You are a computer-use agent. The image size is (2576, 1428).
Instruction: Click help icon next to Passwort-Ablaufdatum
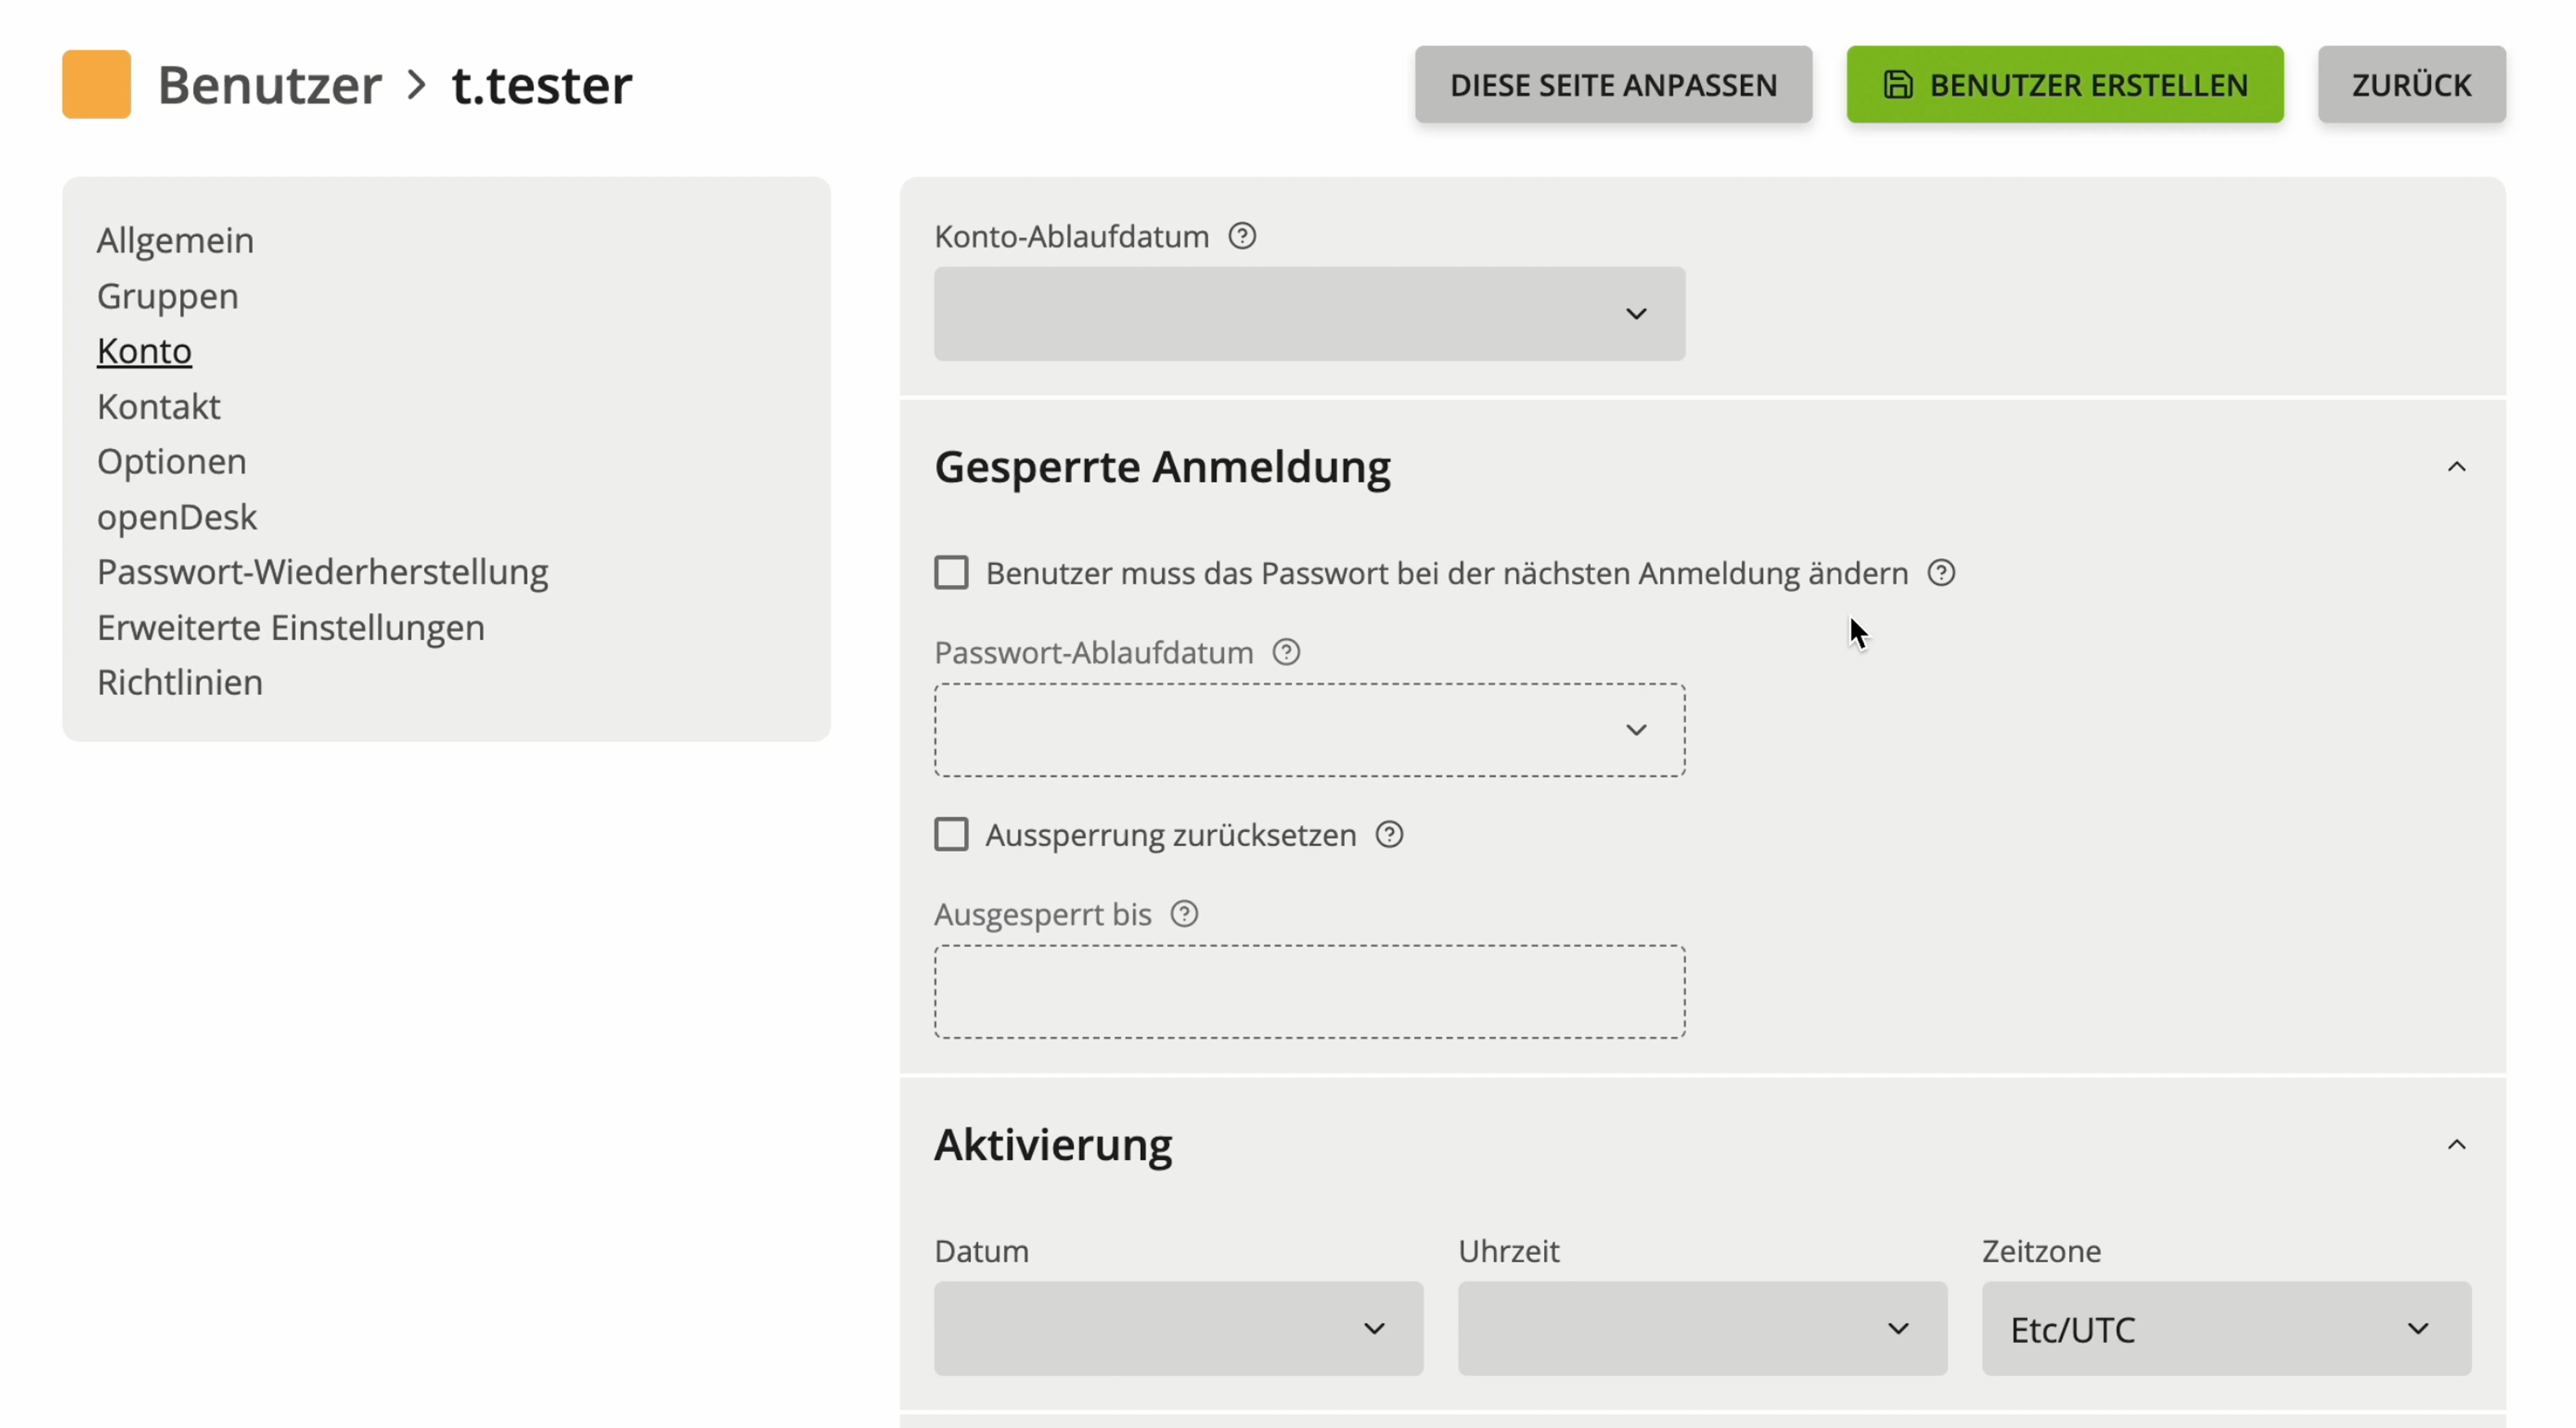click(x=1286, y=653)
